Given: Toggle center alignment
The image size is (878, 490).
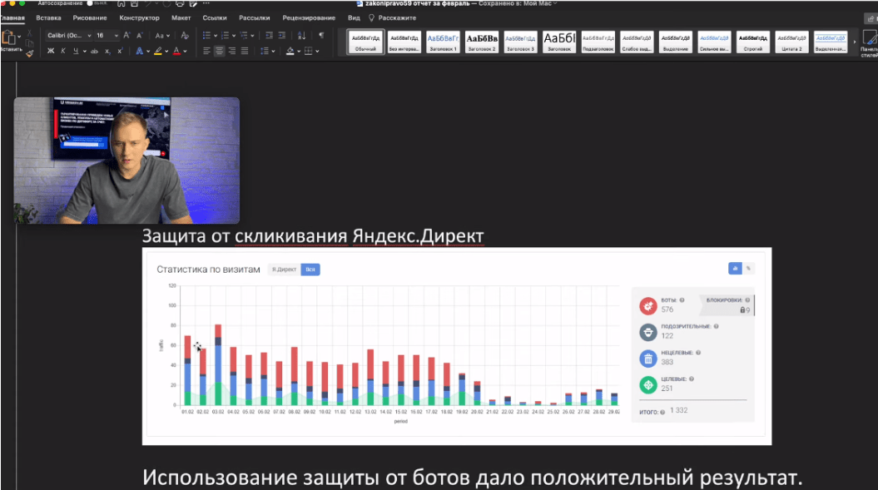Looking at the screenshot, I should tap(219, 51).
